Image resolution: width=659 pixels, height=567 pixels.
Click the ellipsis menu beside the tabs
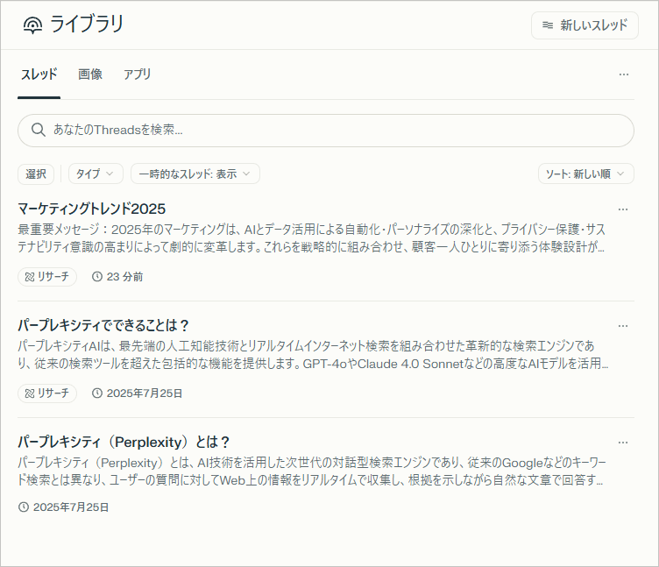point(623,74)
